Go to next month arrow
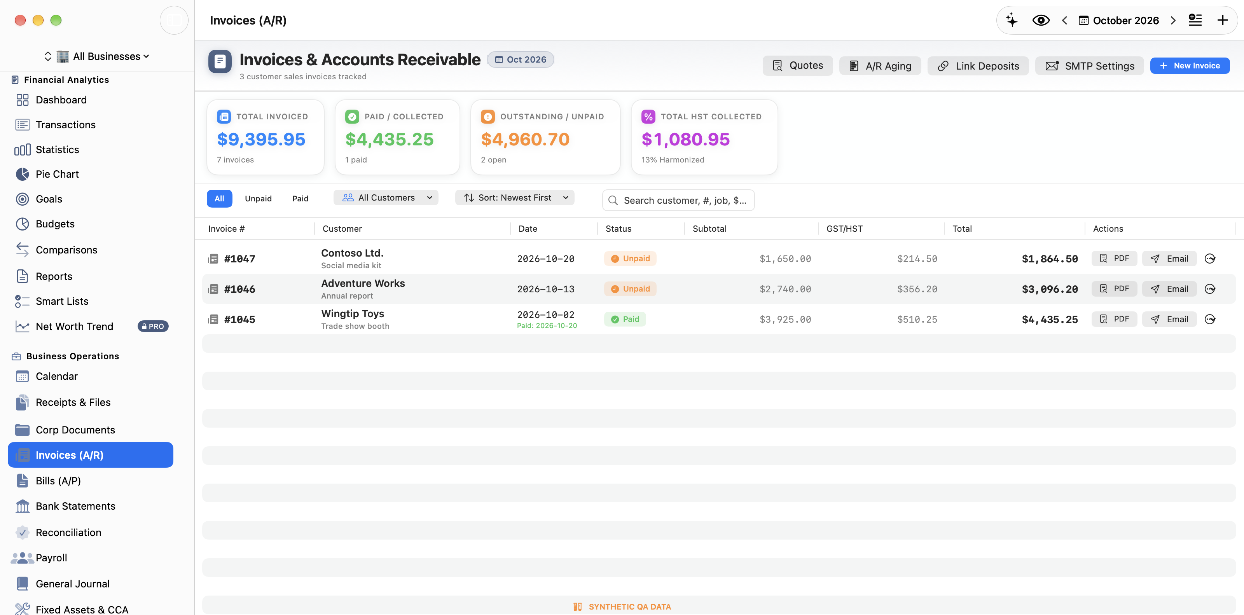Image resolution: width=1244 pixels, height=615 pixels. 1173,20
